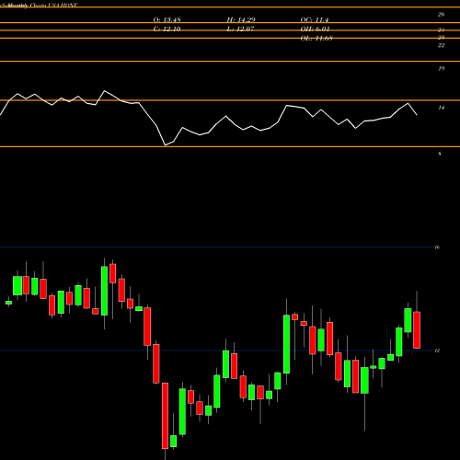Click the final point of the white line
The image size is (460, 460).
tap(417, 115)
